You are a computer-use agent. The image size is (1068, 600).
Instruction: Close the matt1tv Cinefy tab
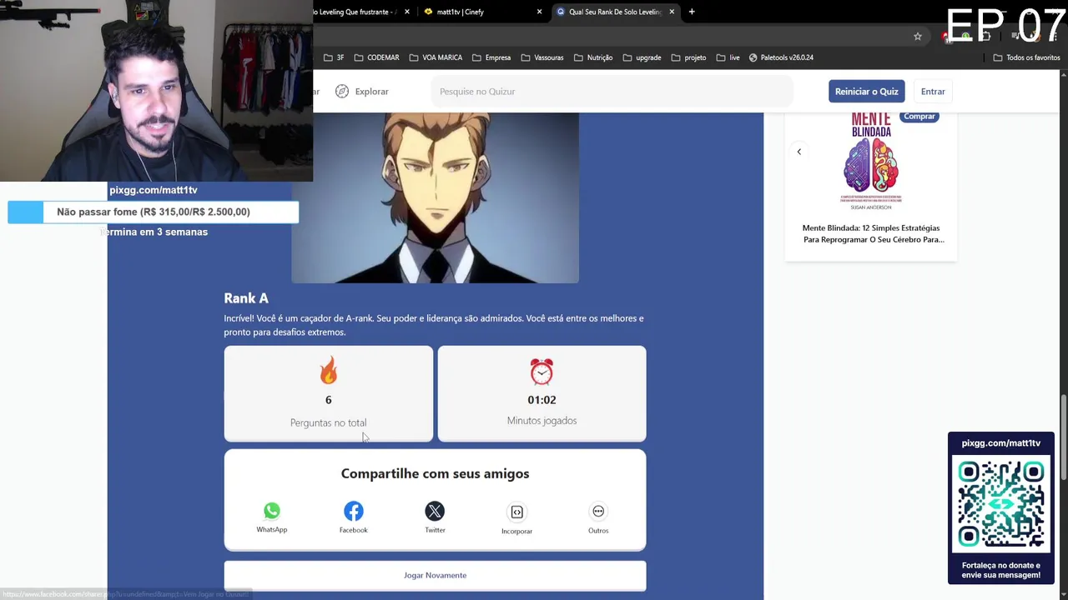[539, 12]
